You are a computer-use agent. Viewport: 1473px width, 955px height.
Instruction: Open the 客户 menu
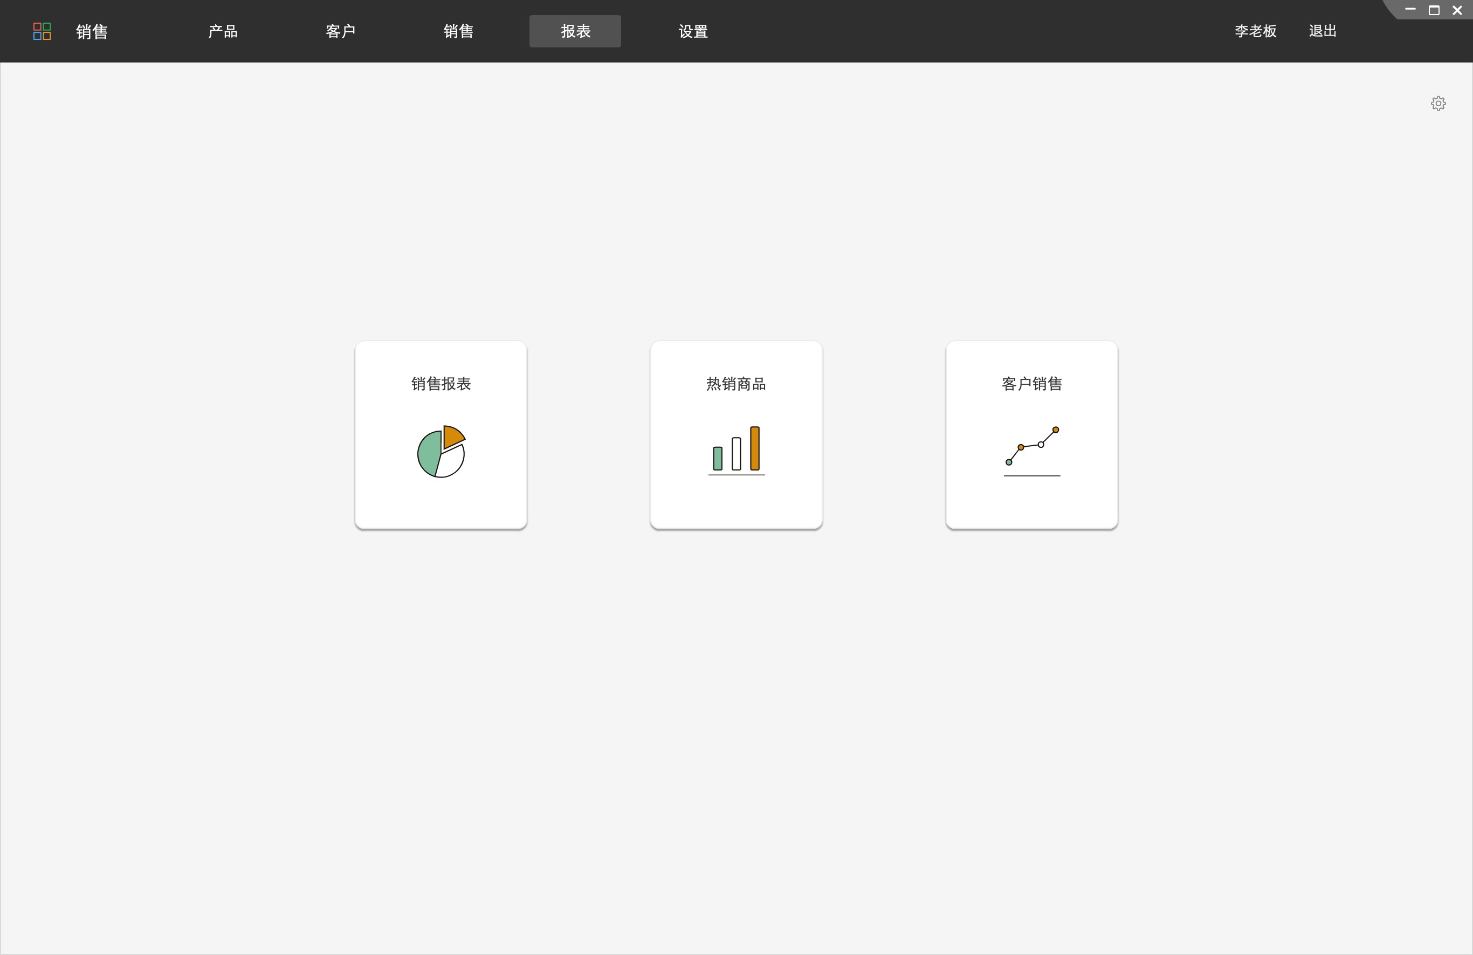coord(340,31)
